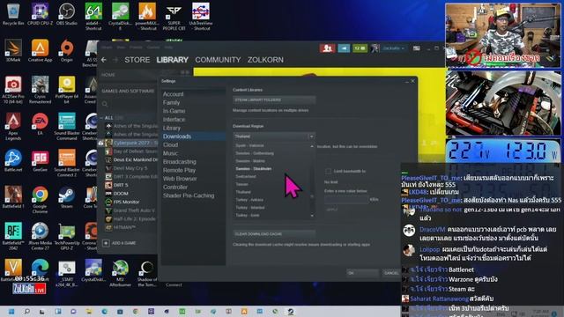564x317 pixels.
Task: Click the green Steam inbox notification icon
Action: coord(360,48)
